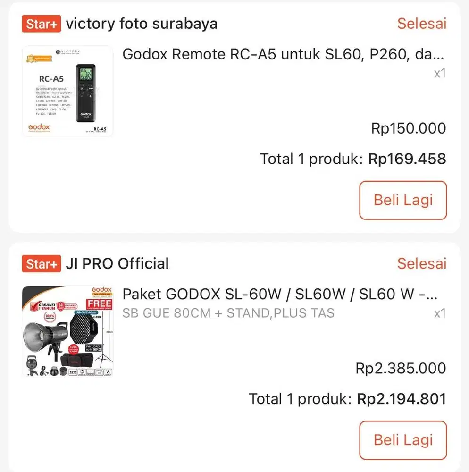
Task: Tap the Star+ badge beside JI PRO Official
Action: click(x=42, y=264)
